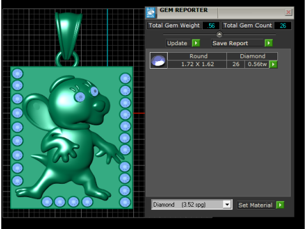This screenshot has width=306, height=229.
Task: Click the 0.56tw weight cell
Action: pos(257,64)
